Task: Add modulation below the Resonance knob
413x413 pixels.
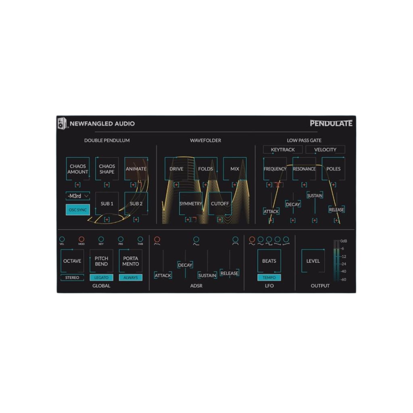Action: 304,185
